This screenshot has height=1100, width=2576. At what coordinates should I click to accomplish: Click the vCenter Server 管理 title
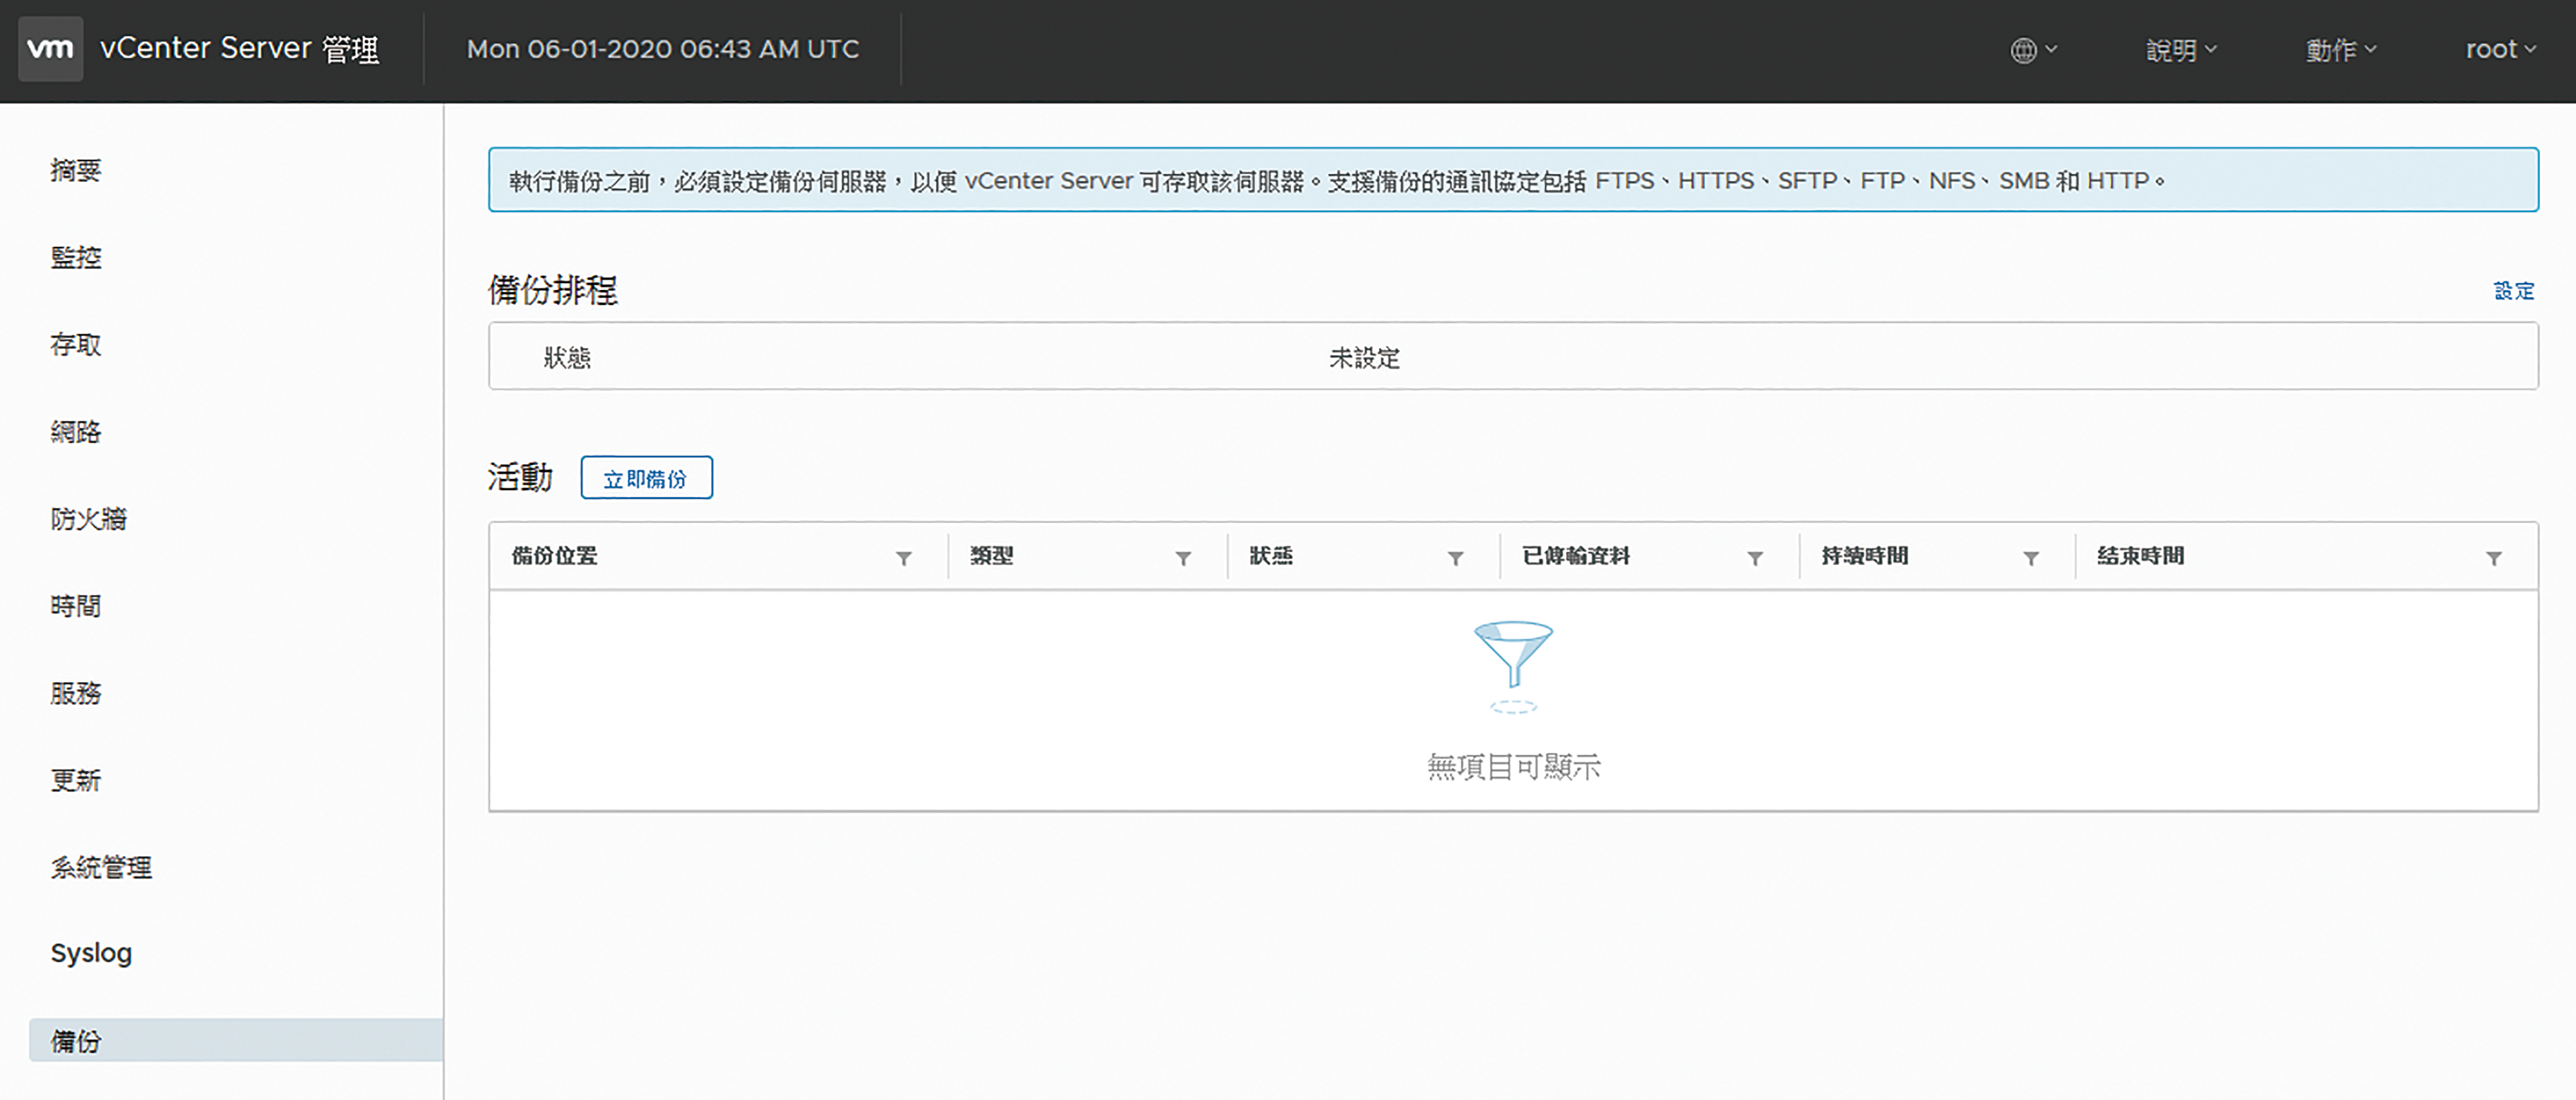(240, 48)
